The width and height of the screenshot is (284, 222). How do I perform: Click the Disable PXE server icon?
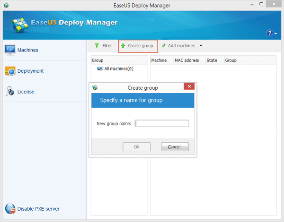point(10,209)
